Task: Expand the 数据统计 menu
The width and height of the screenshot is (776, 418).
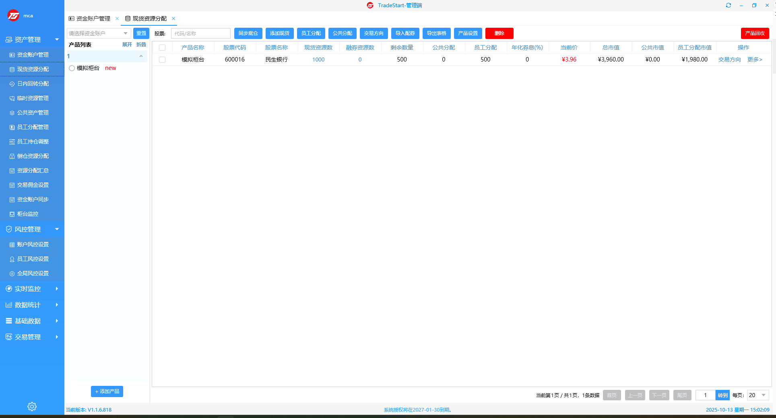Action: (x=32, y=305)
